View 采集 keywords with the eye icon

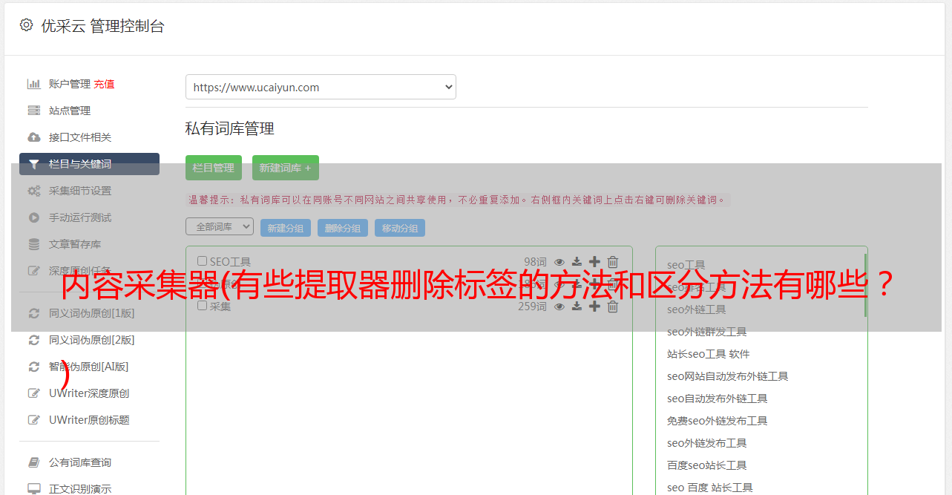tap(559, 306)
